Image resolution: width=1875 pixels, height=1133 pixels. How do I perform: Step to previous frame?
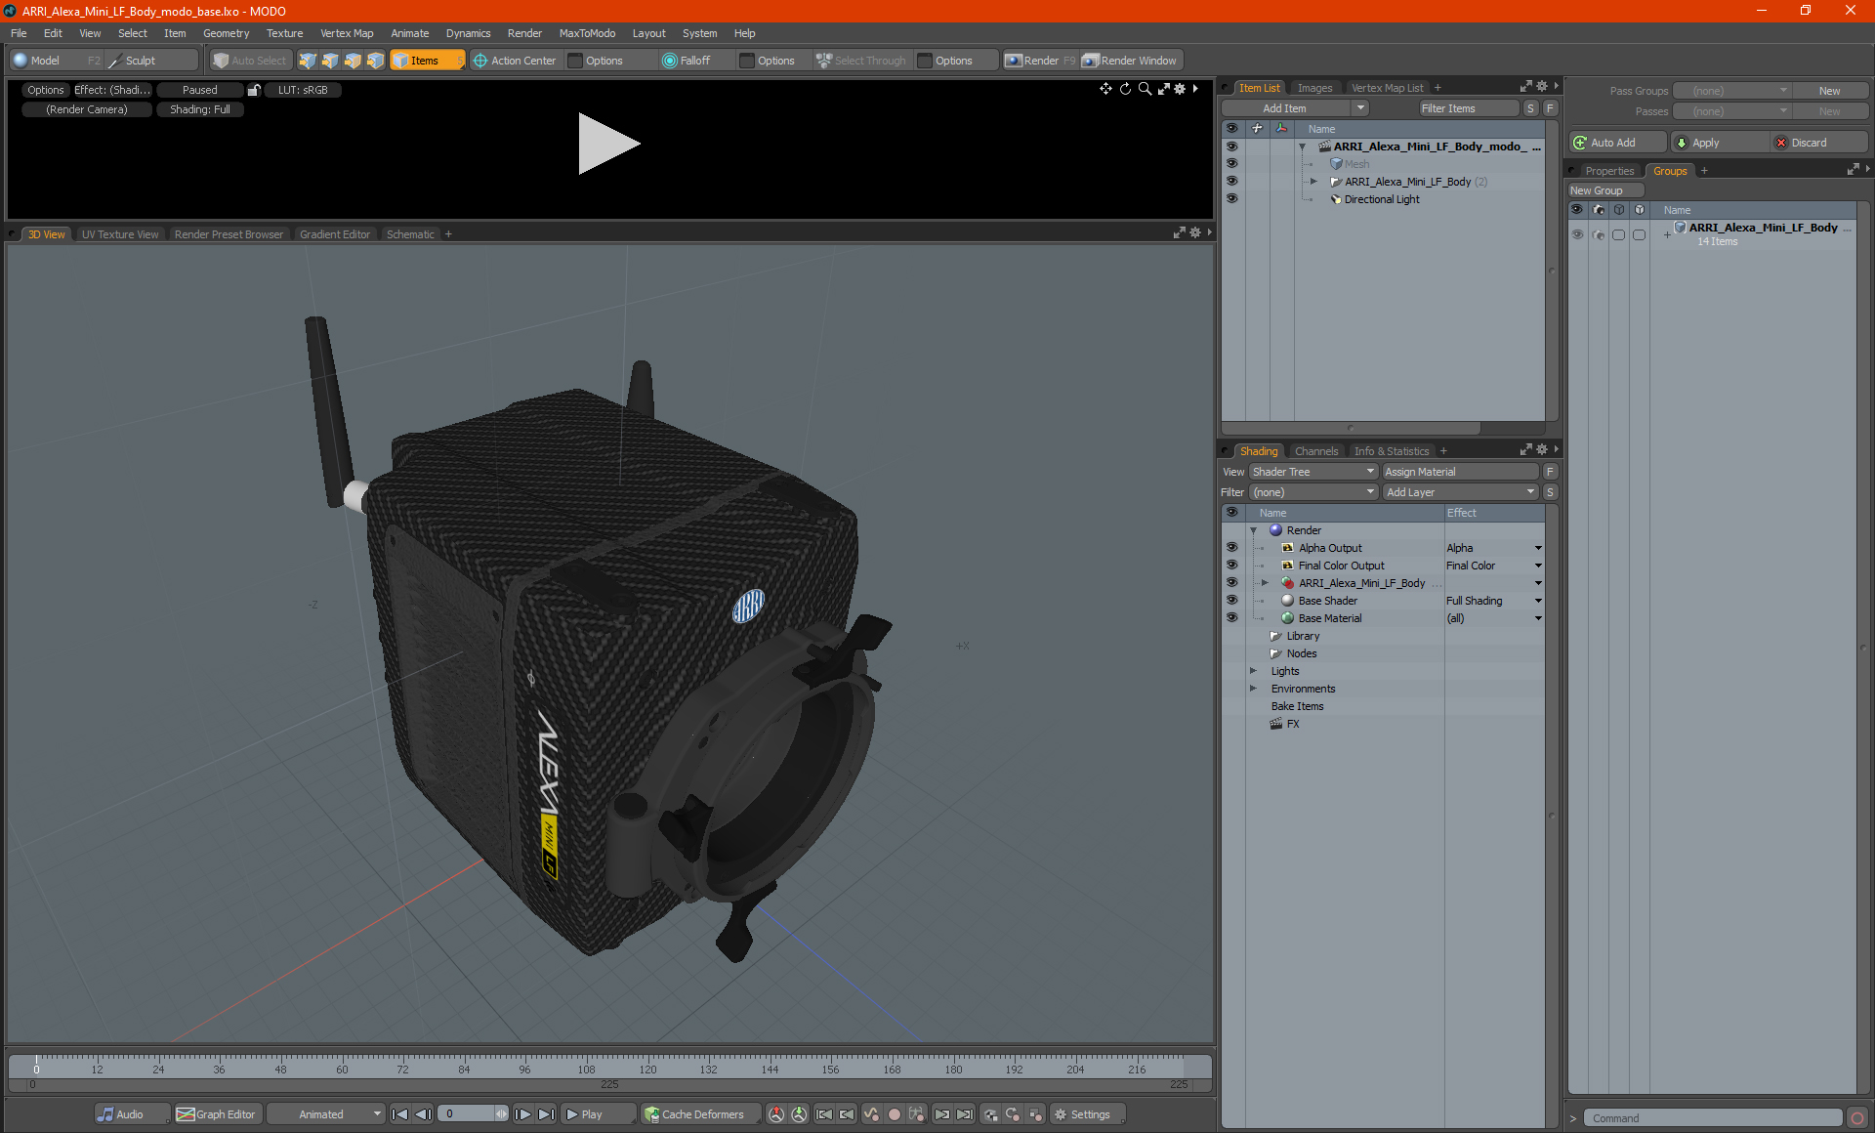[x=423, y=1114]
